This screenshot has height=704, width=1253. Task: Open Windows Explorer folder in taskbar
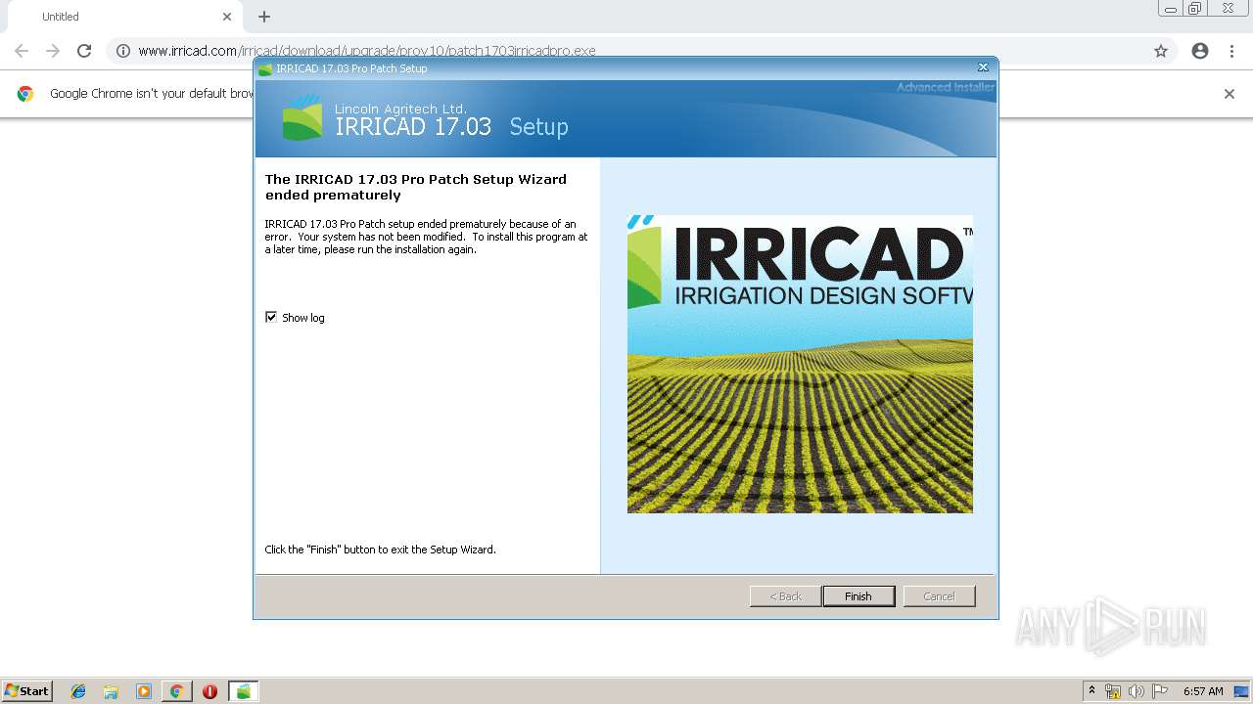coord(111,691)
